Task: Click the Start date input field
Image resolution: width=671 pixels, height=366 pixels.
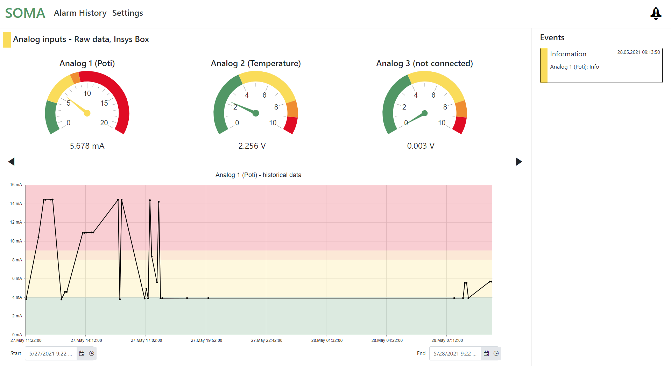Action: pos(51,353)
